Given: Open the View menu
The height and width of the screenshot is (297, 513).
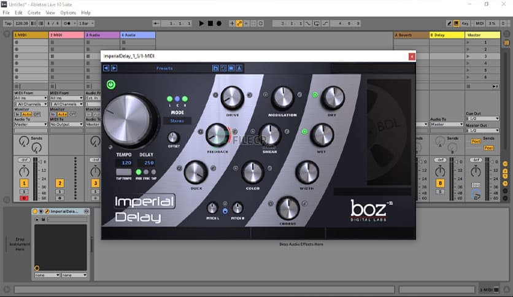Looking at the screenshot, I should tap(50, 13).
